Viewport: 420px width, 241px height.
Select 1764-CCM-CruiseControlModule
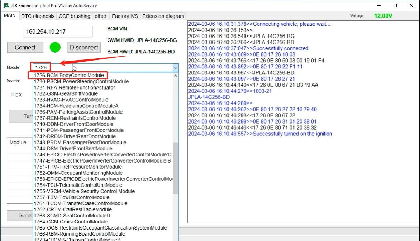pos(103,222)
